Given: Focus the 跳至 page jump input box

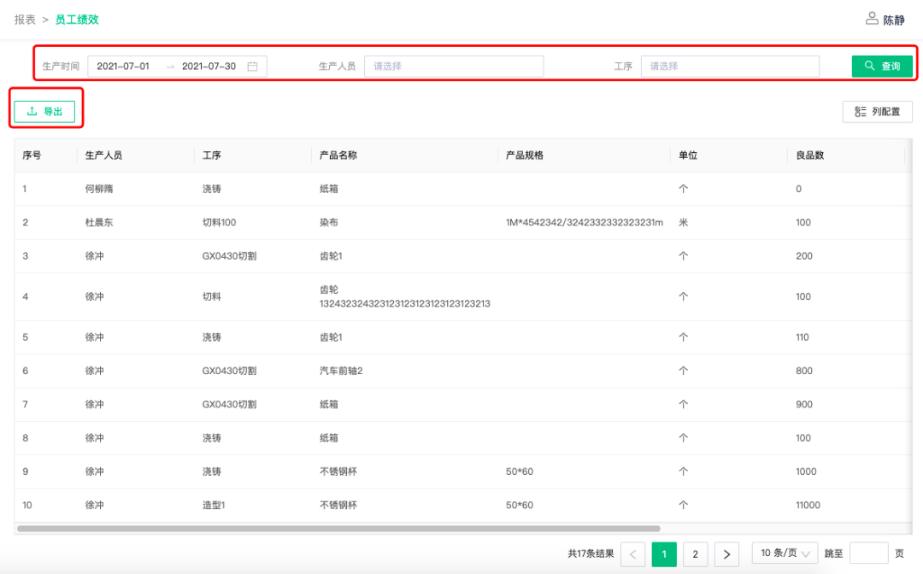Looking at the screenshot, I should point(868,553).
